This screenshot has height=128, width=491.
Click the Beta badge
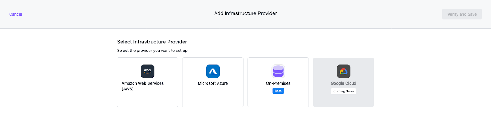click(278, 91)
